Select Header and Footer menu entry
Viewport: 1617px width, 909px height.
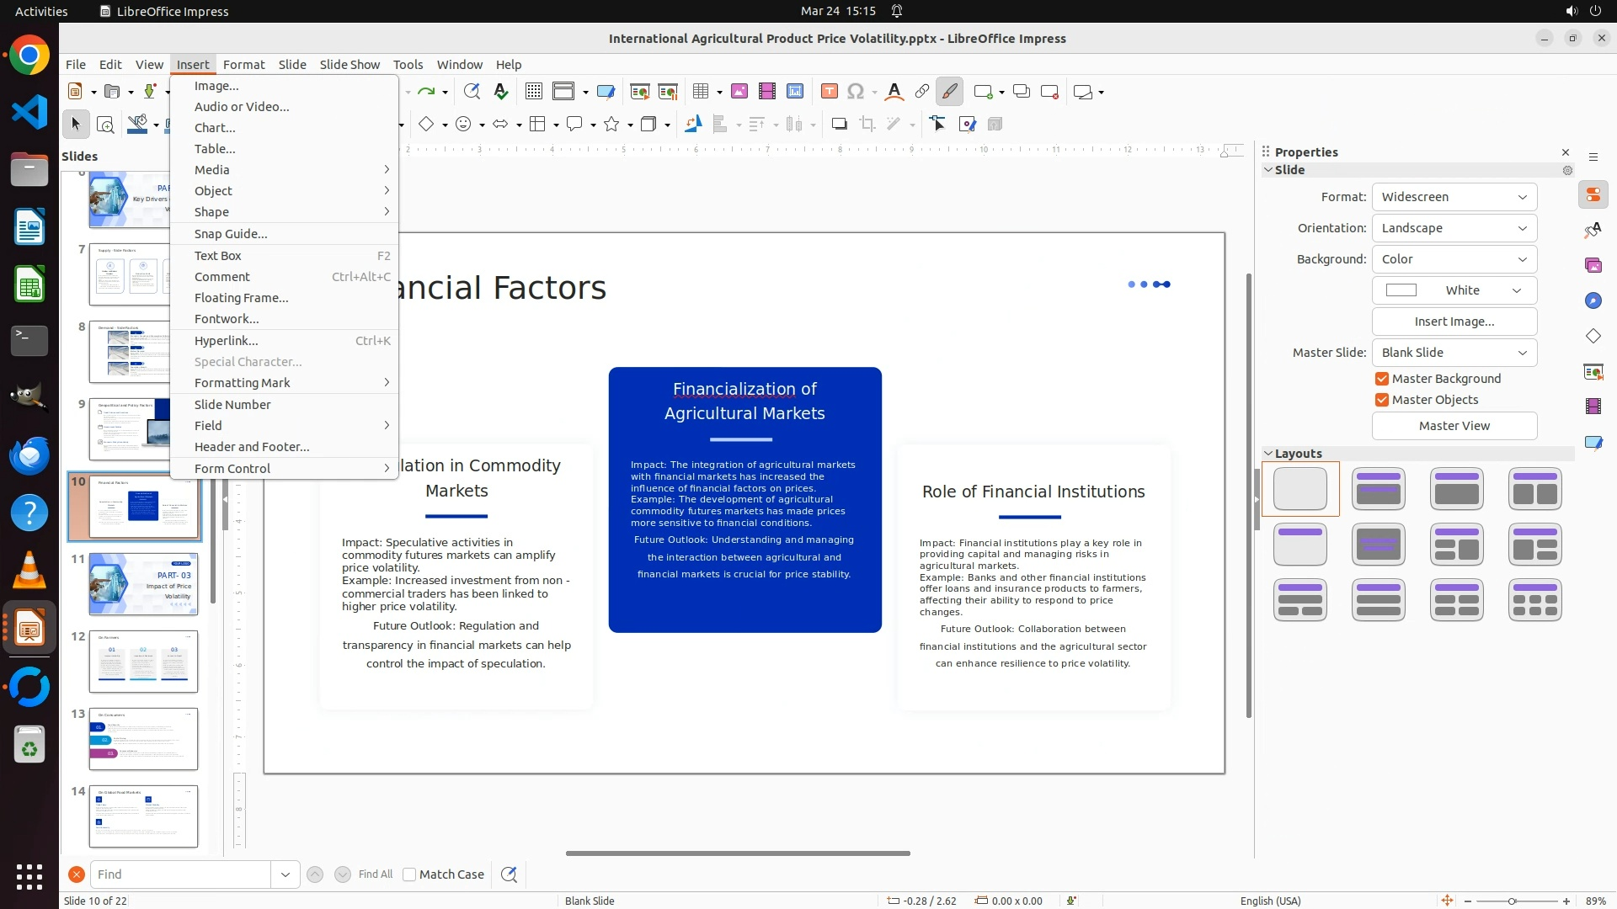coord(252,447)
